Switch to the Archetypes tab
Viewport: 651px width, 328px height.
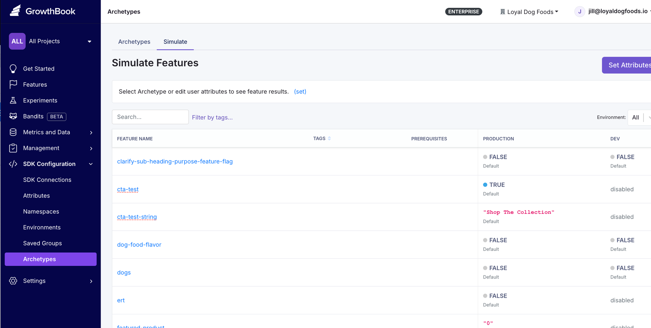pos(134,42)
